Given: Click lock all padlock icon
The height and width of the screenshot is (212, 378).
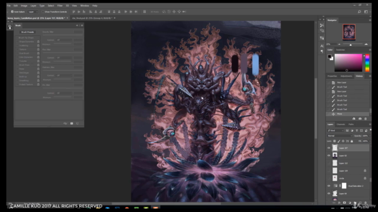Looking at the screenshot, I should (x=352, y=141).
